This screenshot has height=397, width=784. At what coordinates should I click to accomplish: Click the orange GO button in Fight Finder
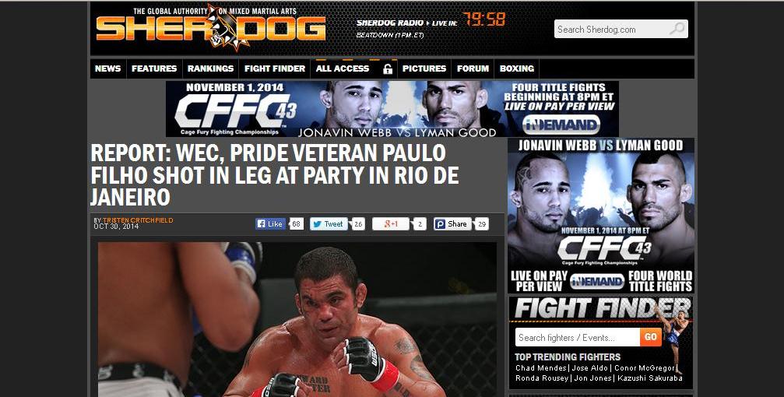651,337
